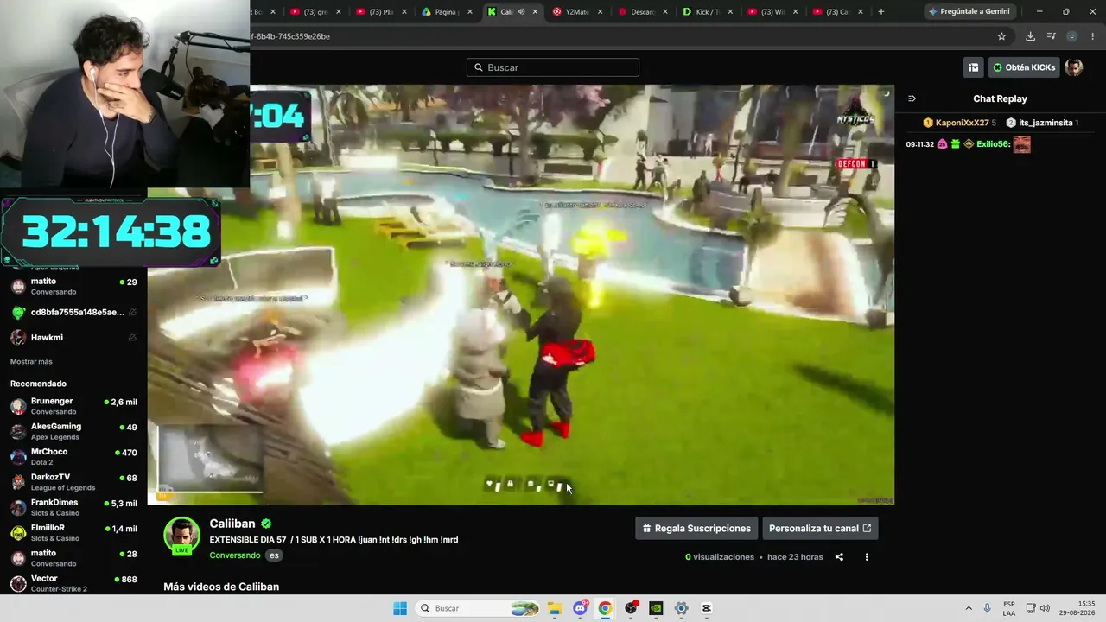Switch to the (73) Pla YouTube tab

tap(381, 11)
